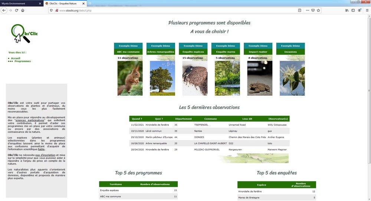Open the Library bookmarks icon
The width and height of the screenshot is (371, 201).
coord(347,10)
